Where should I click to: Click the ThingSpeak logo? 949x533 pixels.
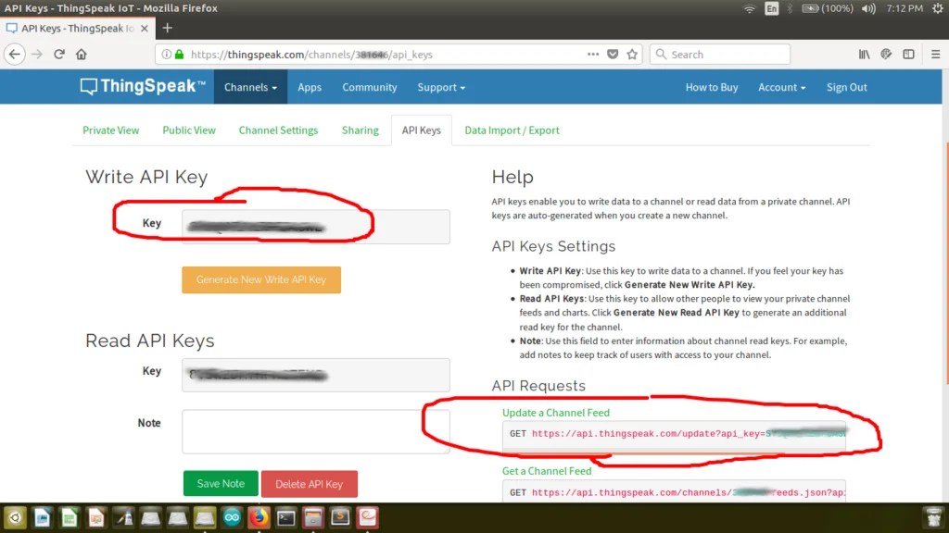click(143, 86)
